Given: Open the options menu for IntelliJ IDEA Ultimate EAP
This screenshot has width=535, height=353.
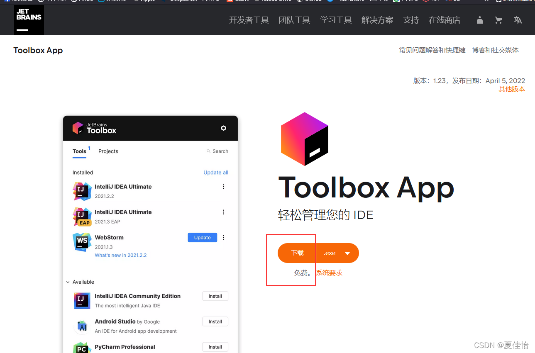Looking at the screenshot, I should click(x=223, y=212).
